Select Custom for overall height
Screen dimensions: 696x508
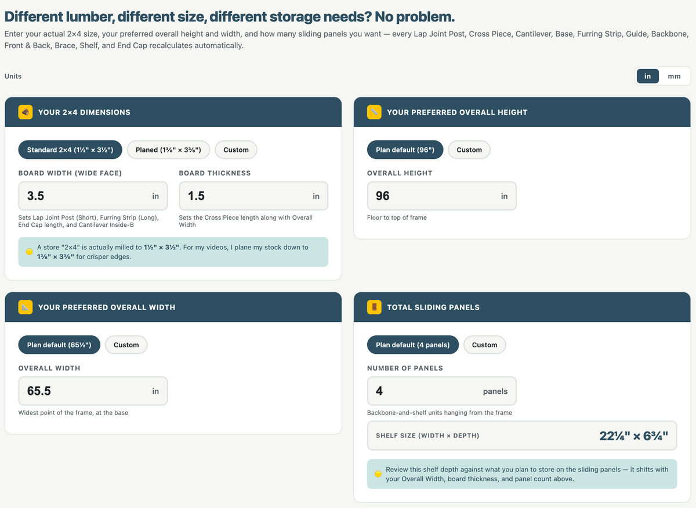point(469,150)
